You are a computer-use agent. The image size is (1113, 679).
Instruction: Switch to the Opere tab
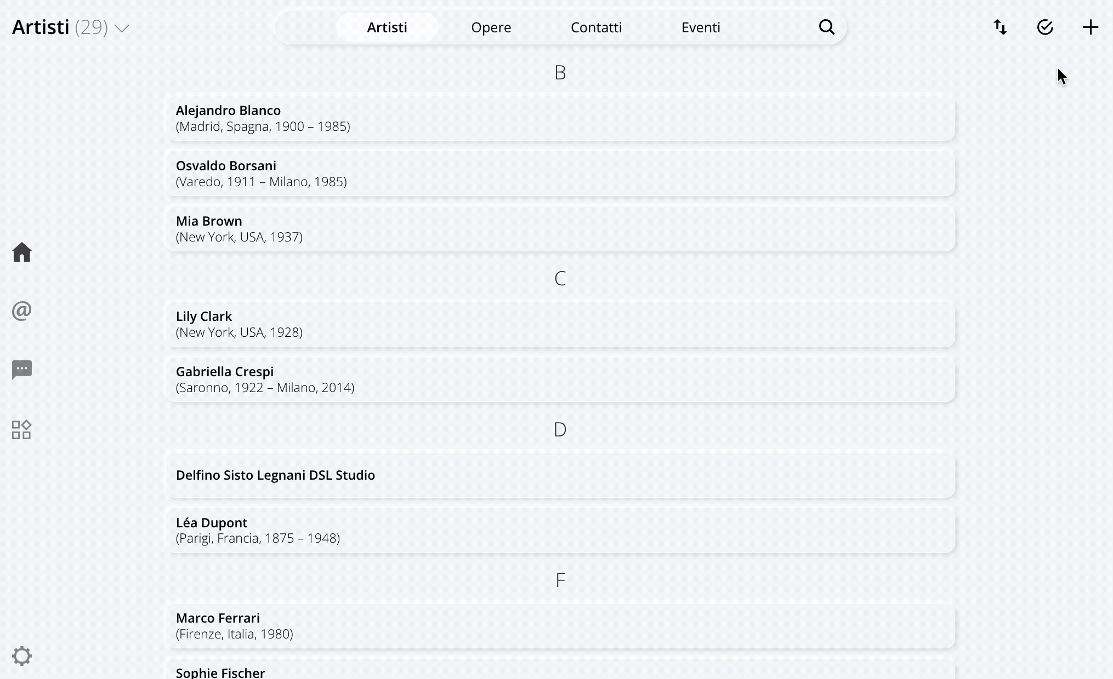(x=491, y=27)
